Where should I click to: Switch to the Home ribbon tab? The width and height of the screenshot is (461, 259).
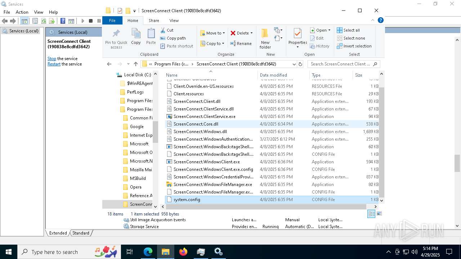[x=133, y=21]
